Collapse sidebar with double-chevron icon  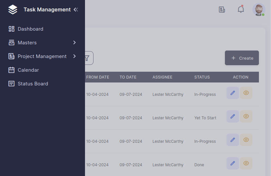pos(76,10)
